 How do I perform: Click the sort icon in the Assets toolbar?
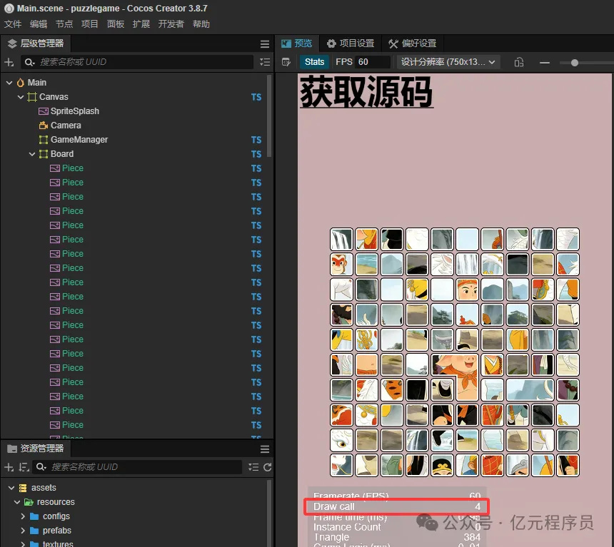(x=22, y=468)
